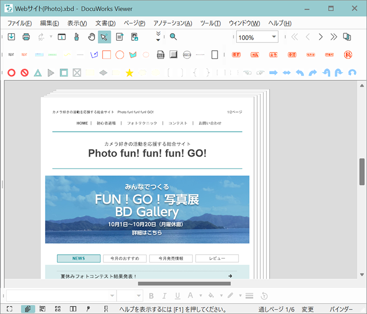Click the text note page icon
This screenshot has height=314, width=367.
[x=120, y=37]
